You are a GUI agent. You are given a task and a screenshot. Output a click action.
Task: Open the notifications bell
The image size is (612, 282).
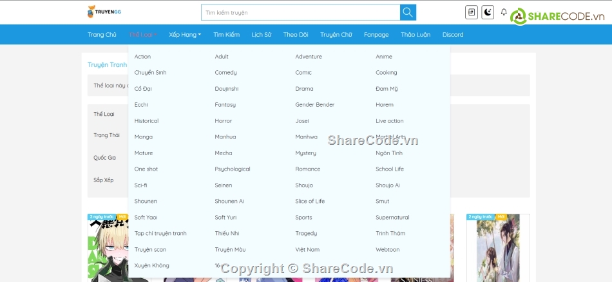(x=504, y=12)
